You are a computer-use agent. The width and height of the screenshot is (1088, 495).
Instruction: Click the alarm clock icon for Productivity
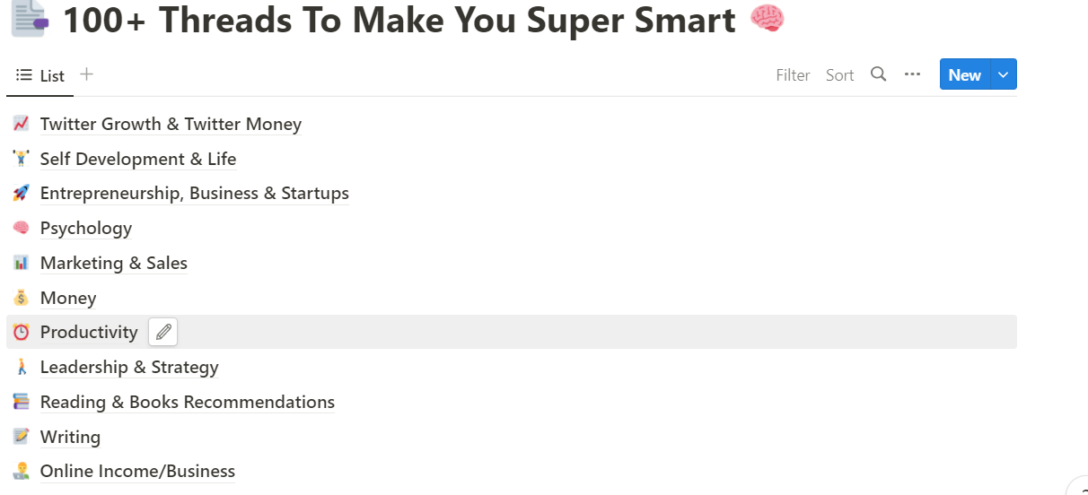point(22,332)
